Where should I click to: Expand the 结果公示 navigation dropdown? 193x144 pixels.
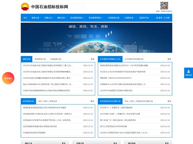click(49, 18)
